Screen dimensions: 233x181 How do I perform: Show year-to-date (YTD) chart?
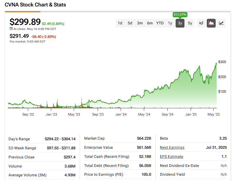[160, 23]
